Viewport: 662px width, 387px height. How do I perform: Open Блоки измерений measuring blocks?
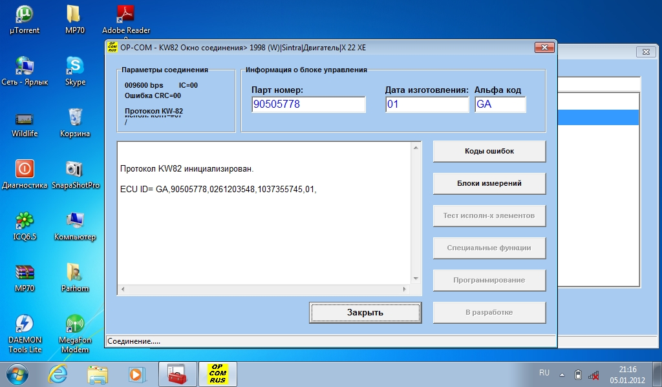coord(489,184)
